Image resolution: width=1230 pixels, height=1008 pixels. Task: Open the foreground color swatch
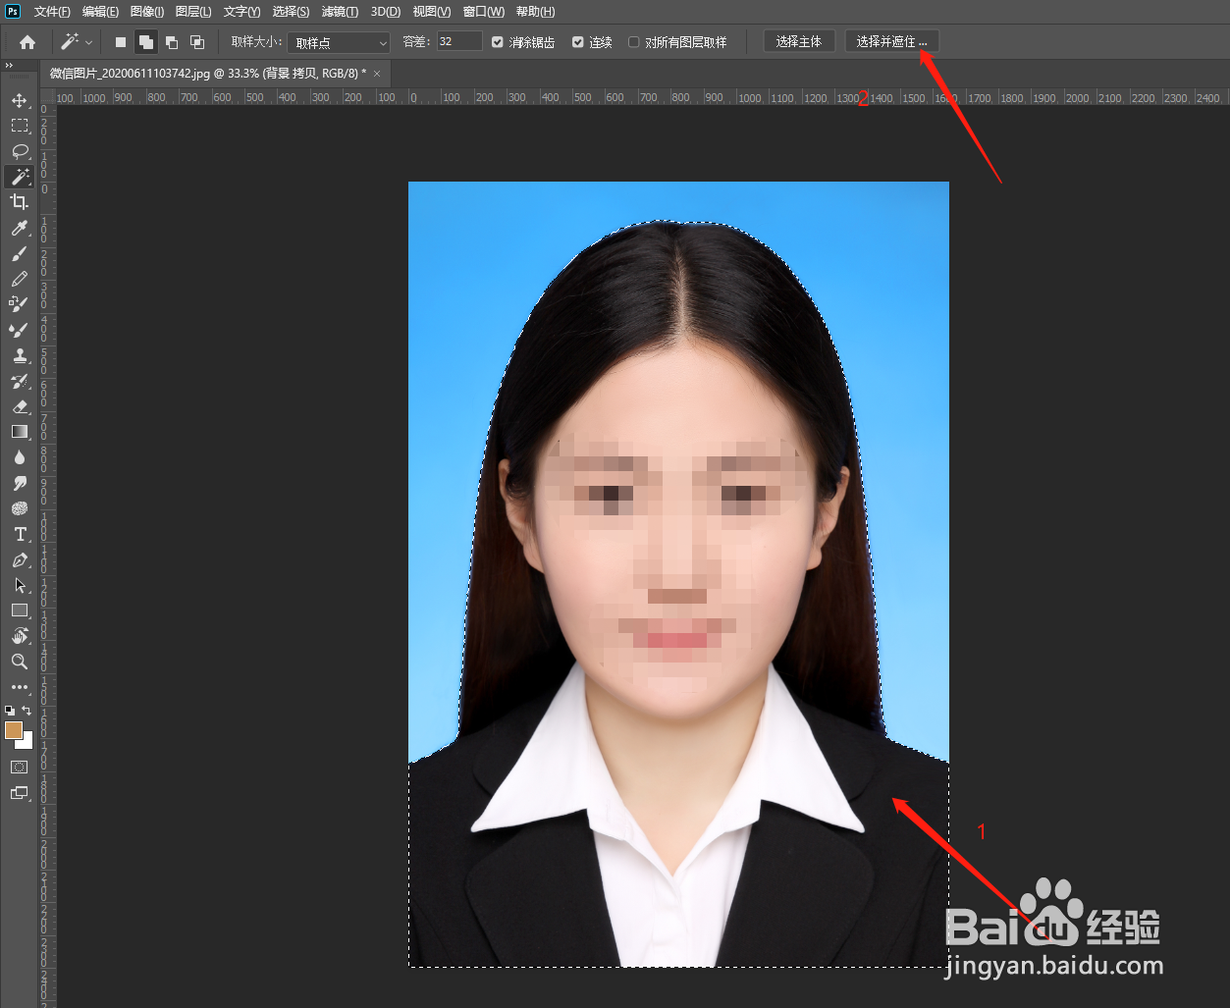point(14,730)
